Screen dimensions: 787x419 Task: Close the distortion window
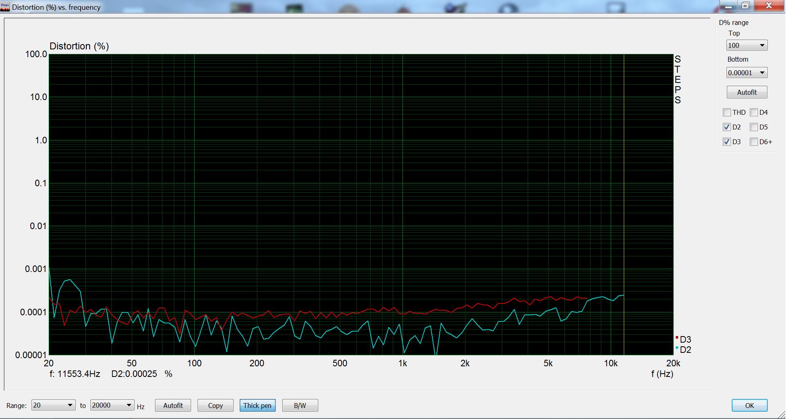click(x=769, y=5)
